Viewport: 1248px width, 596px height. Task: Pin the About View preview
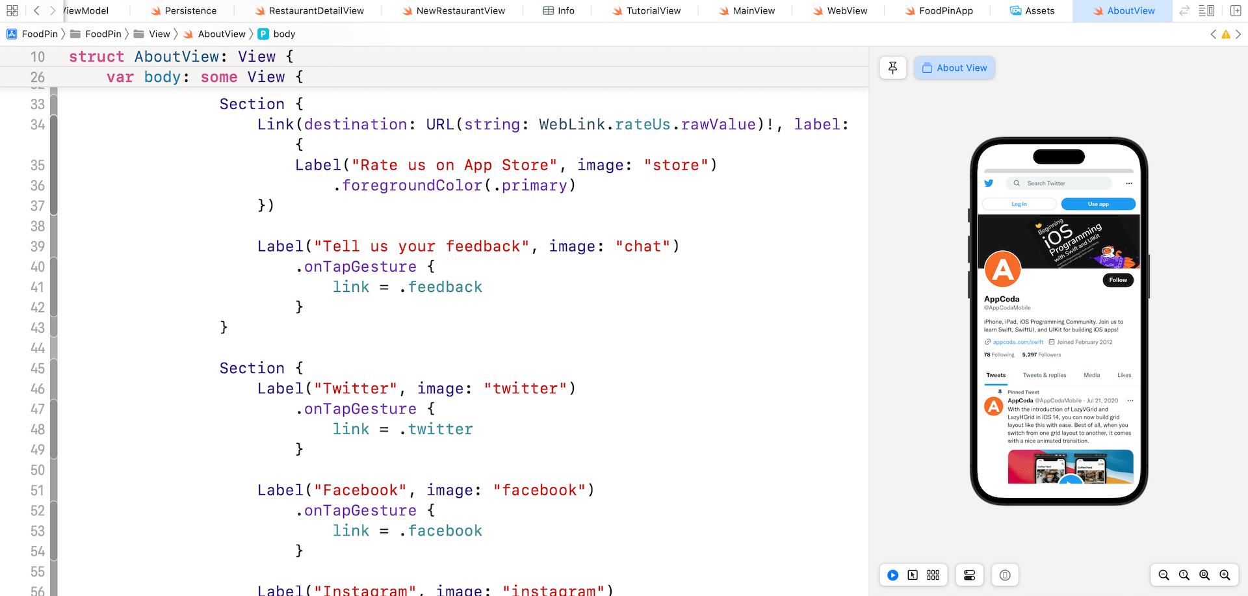(892, 68)
